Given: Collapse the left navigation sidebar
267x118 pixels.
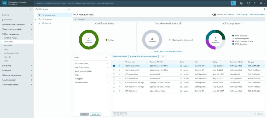Looking at the screenshot, I should tap(30, 9).
